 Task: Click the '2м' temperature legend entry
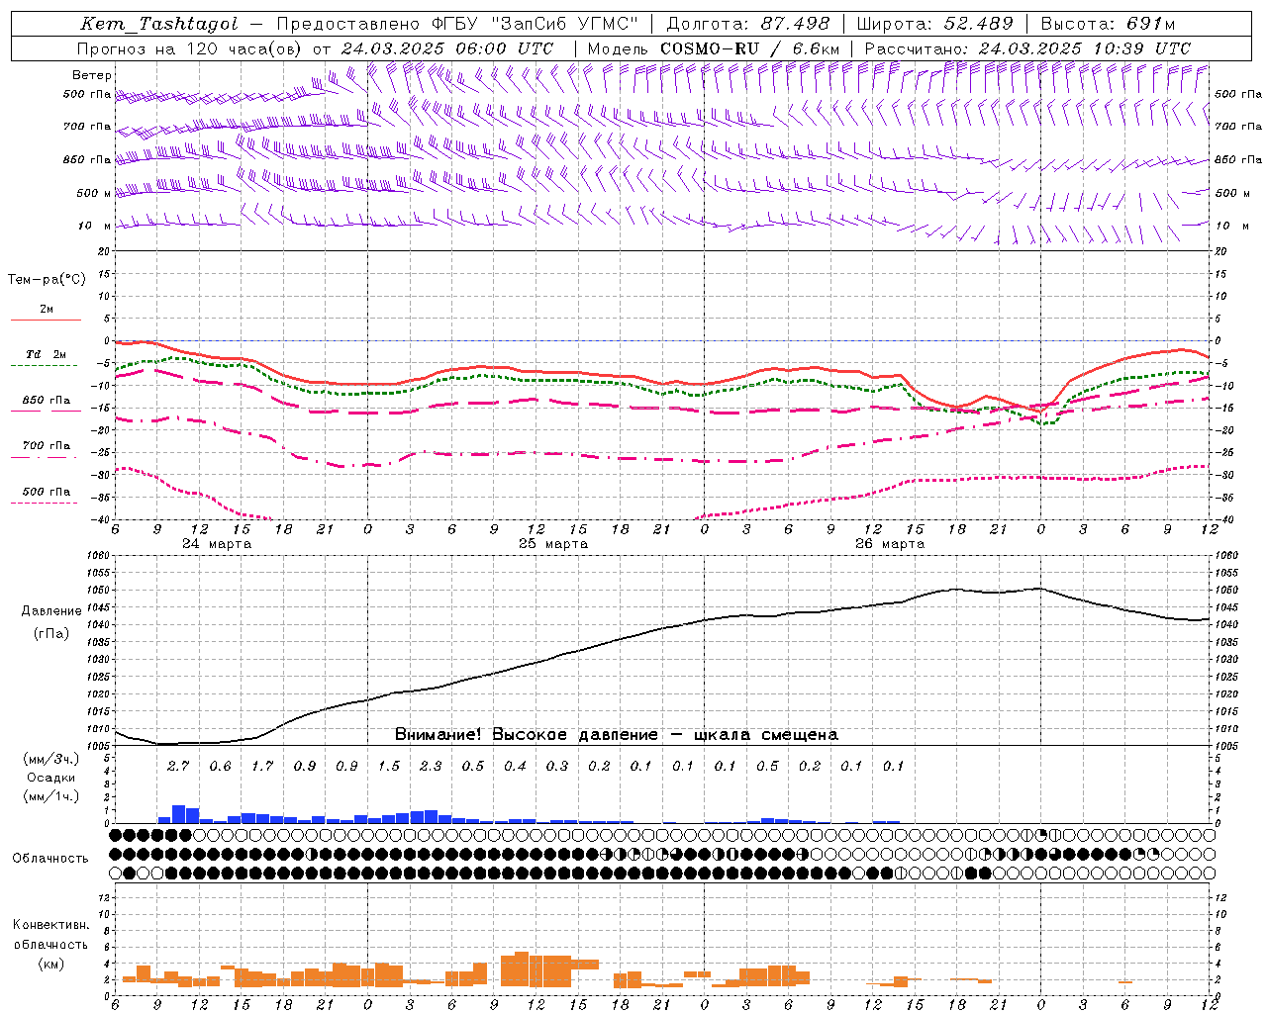47,310
